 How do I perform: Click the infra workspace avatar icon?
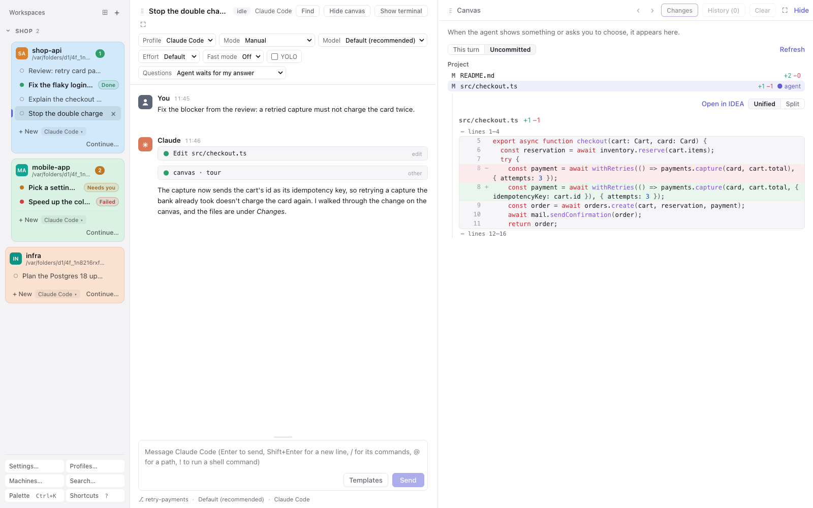click(16, 259)
